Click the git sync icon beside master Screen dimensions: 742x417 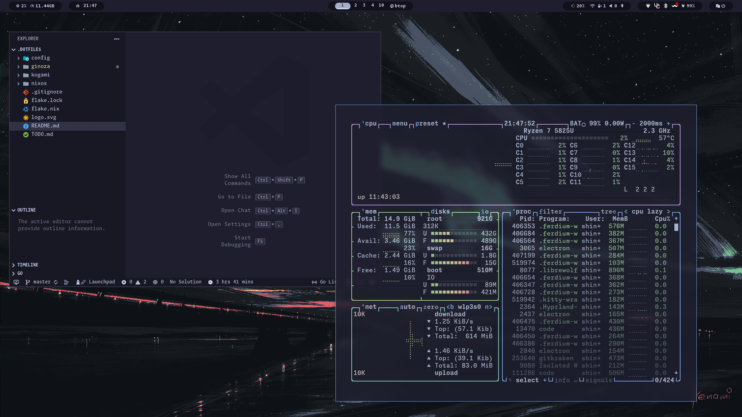coord(55,282)
